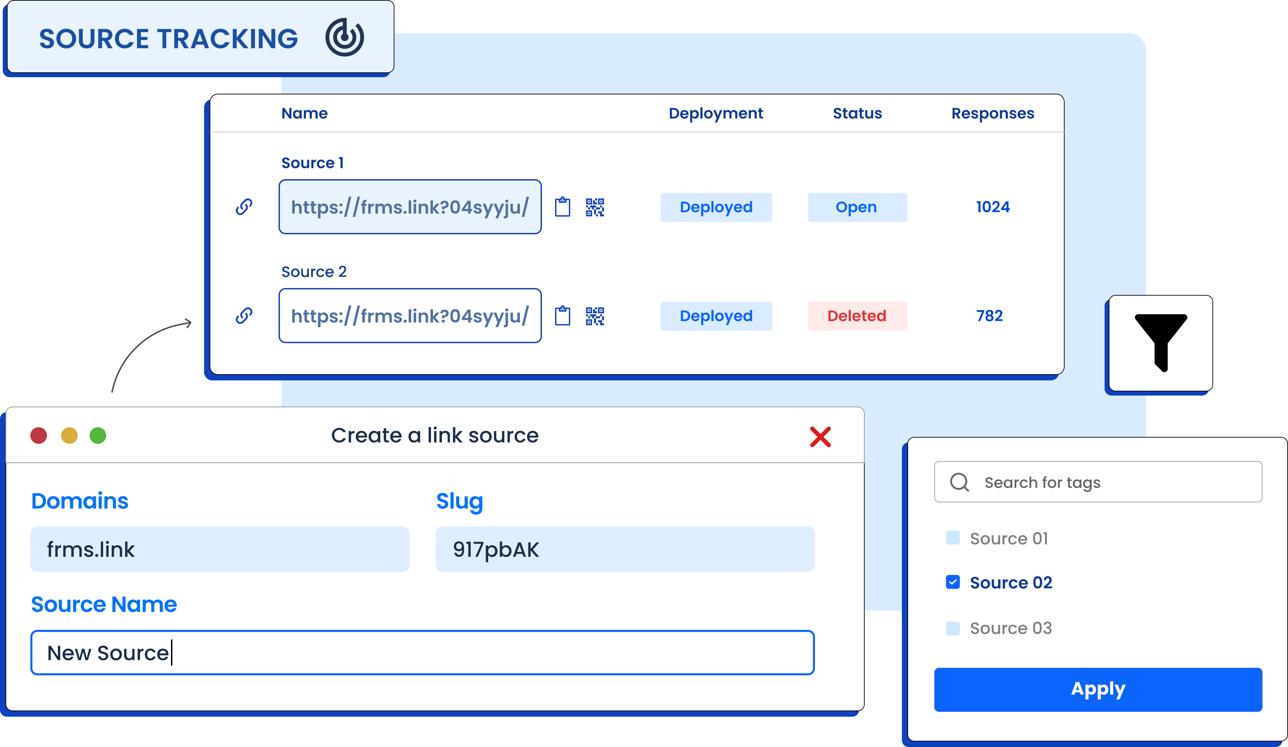This screenshot has width=1288, height=747.
Task: Click the Create a link source title
Action: click(434, 435)
